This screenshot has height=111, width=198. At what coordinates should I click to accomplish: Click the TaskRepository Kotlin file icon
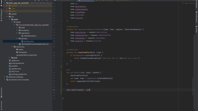[22, 36]
